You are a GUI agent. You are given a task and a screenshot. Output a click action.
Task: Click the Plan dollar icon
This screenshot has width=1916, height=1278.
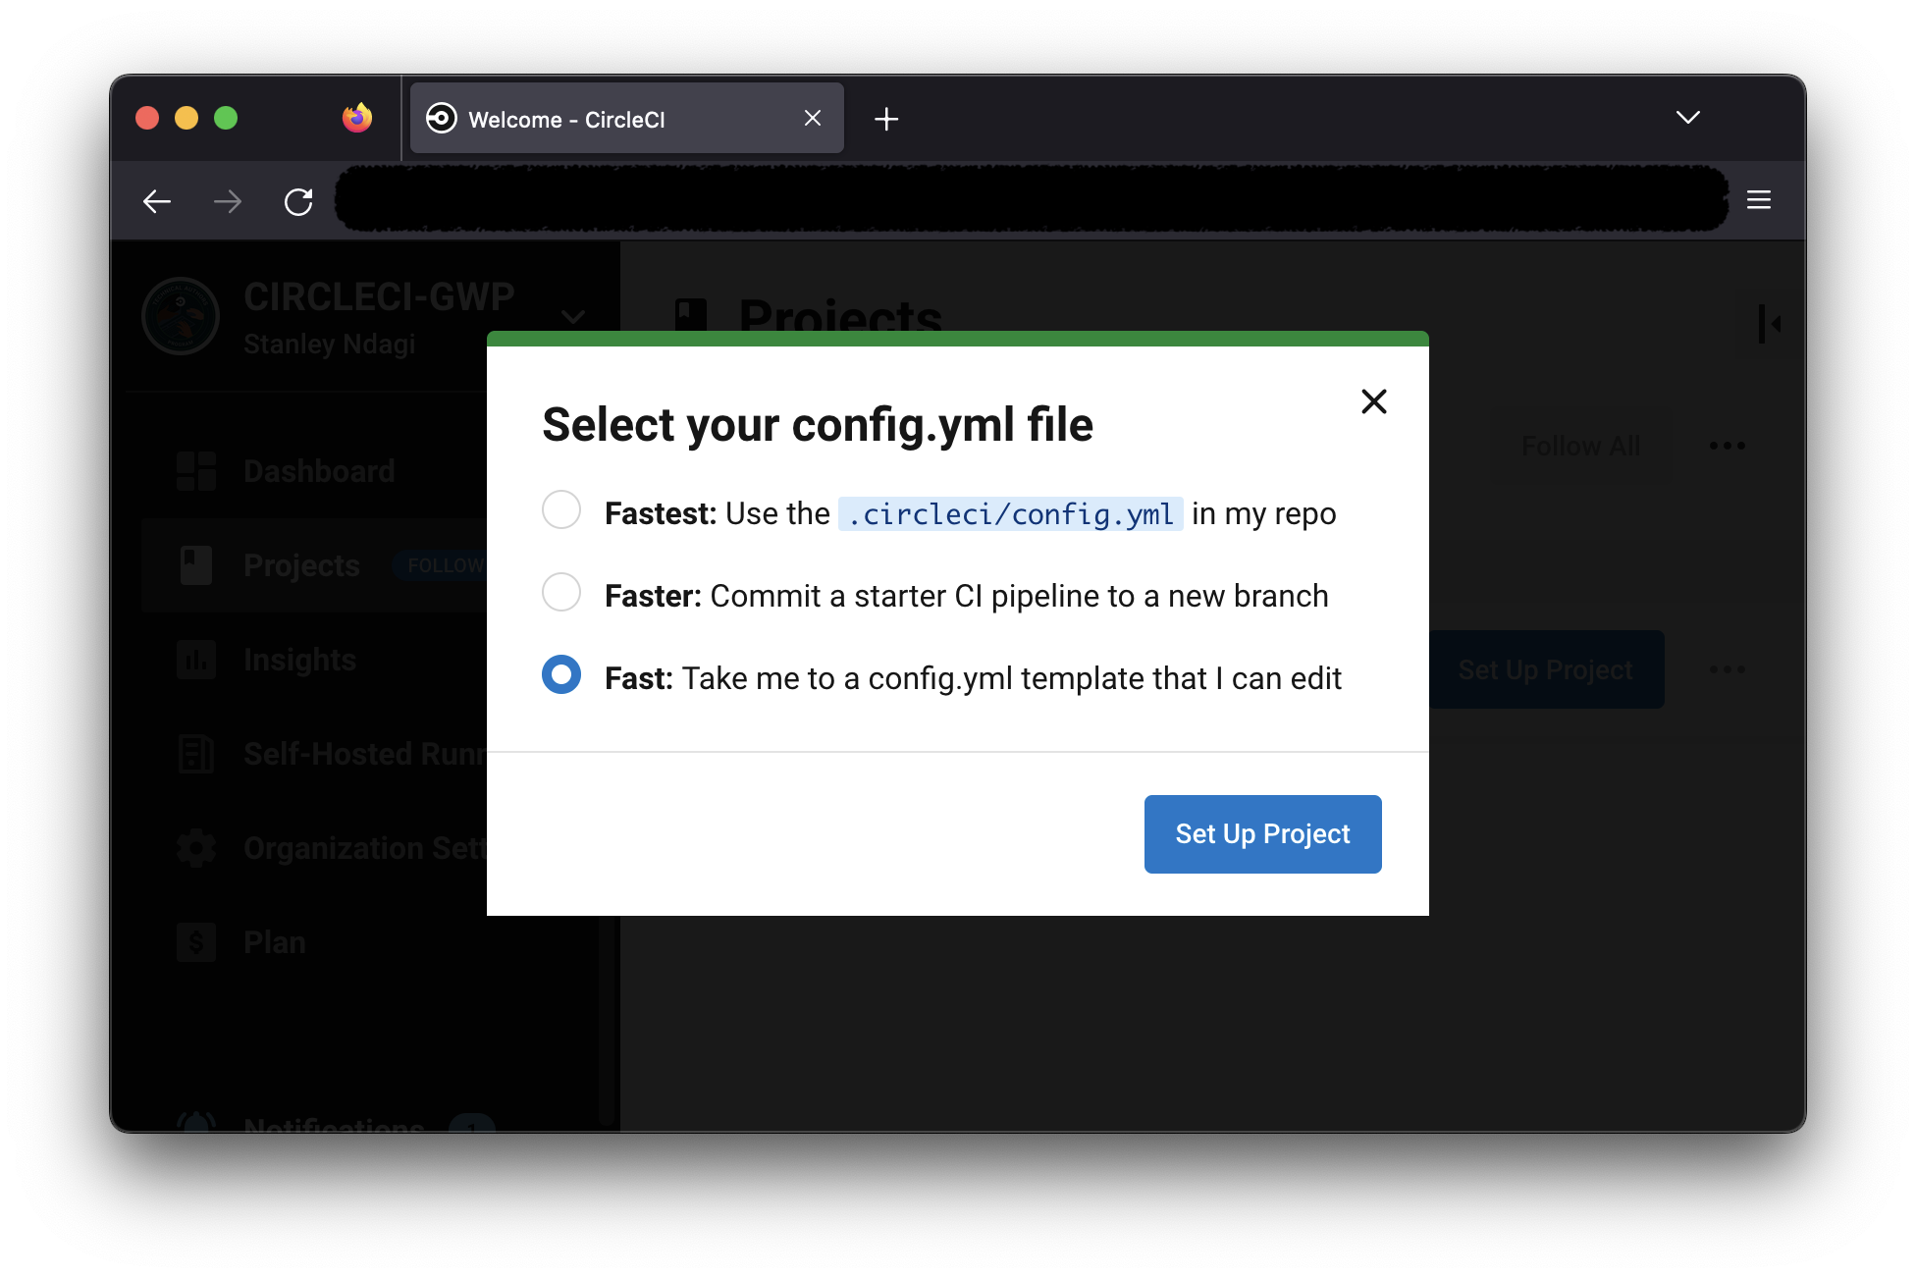click(196, 942)
